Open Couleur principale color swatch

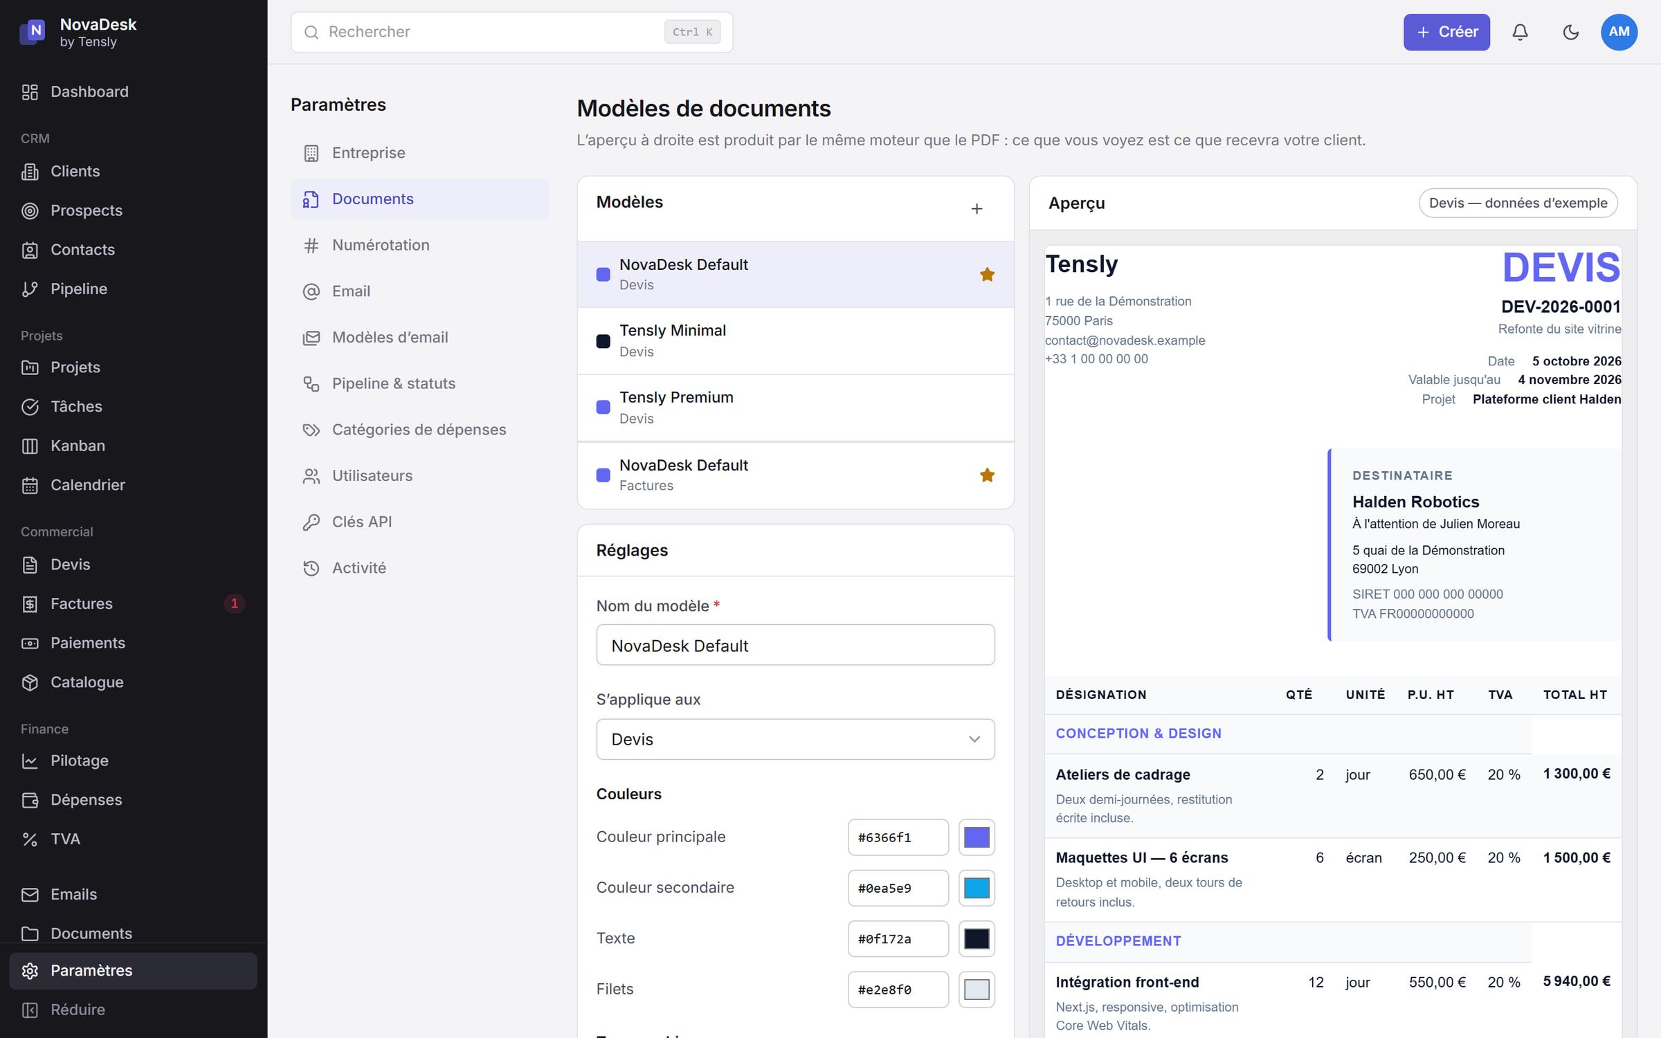[x=977, y=837]
